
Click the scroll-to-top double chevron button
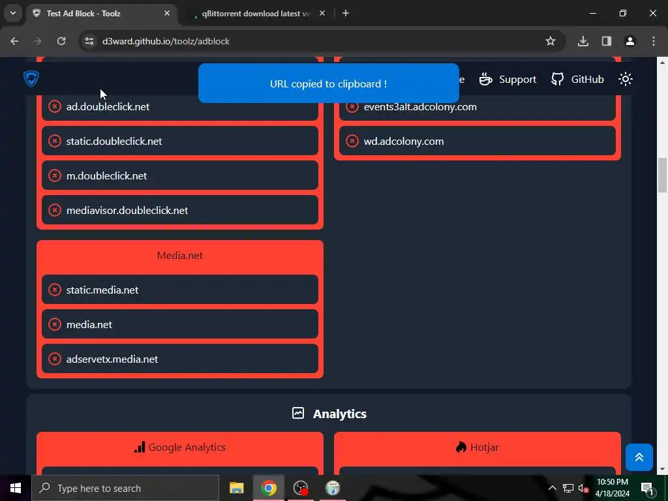[639, 457]
